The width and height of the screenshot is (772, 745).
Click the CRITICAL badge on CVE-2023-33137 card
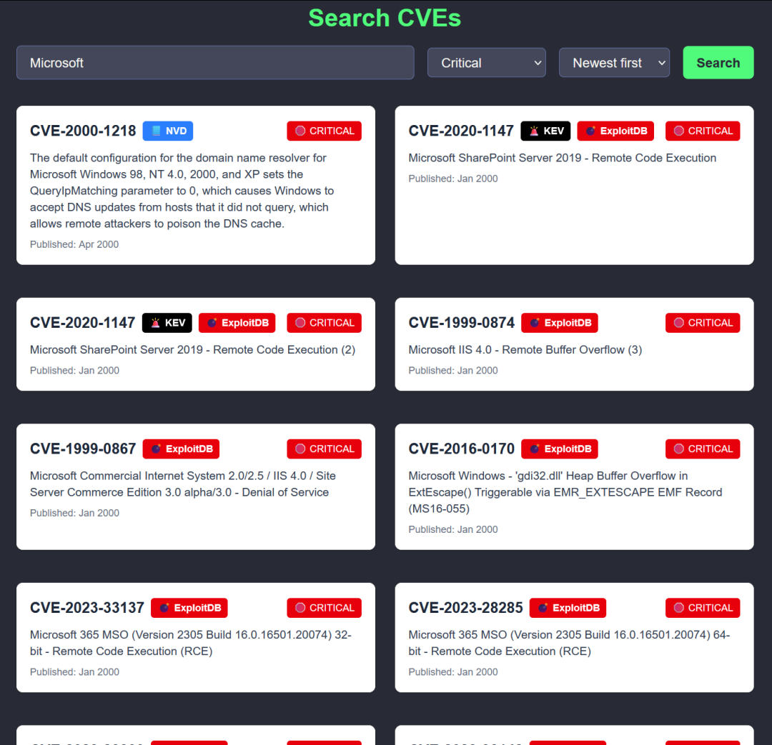coord(324,608)
